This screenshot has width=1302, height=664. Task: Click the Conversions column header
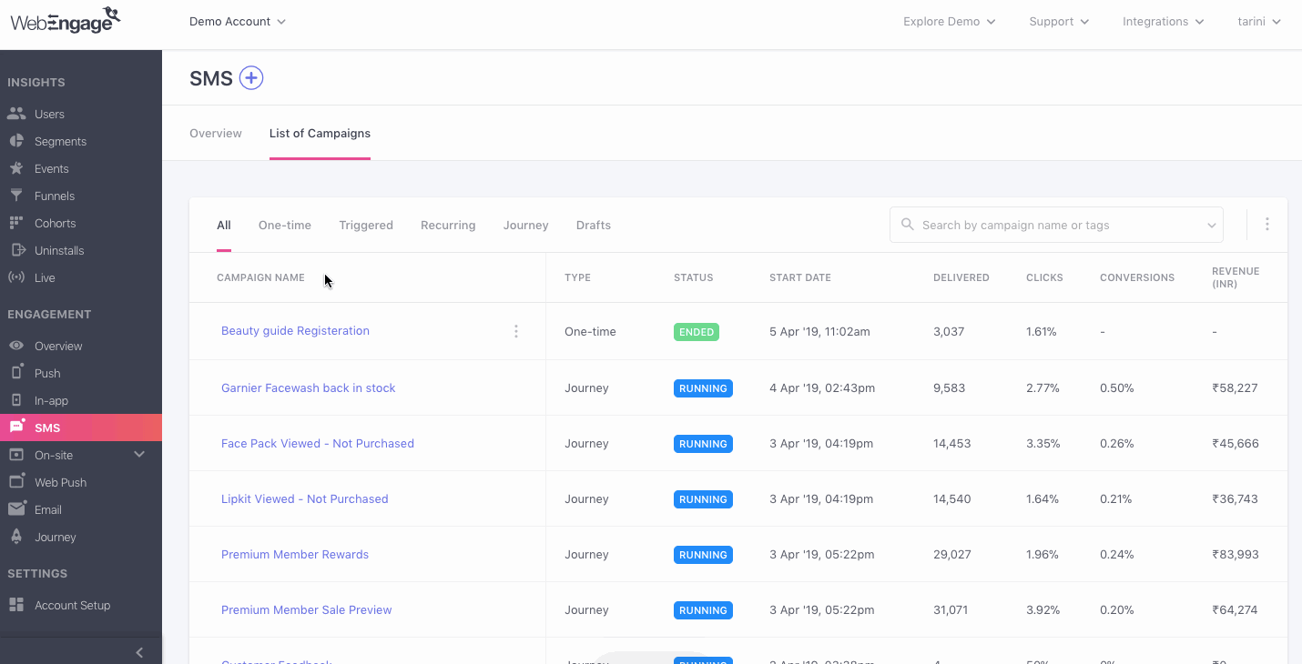(1137, 277)
